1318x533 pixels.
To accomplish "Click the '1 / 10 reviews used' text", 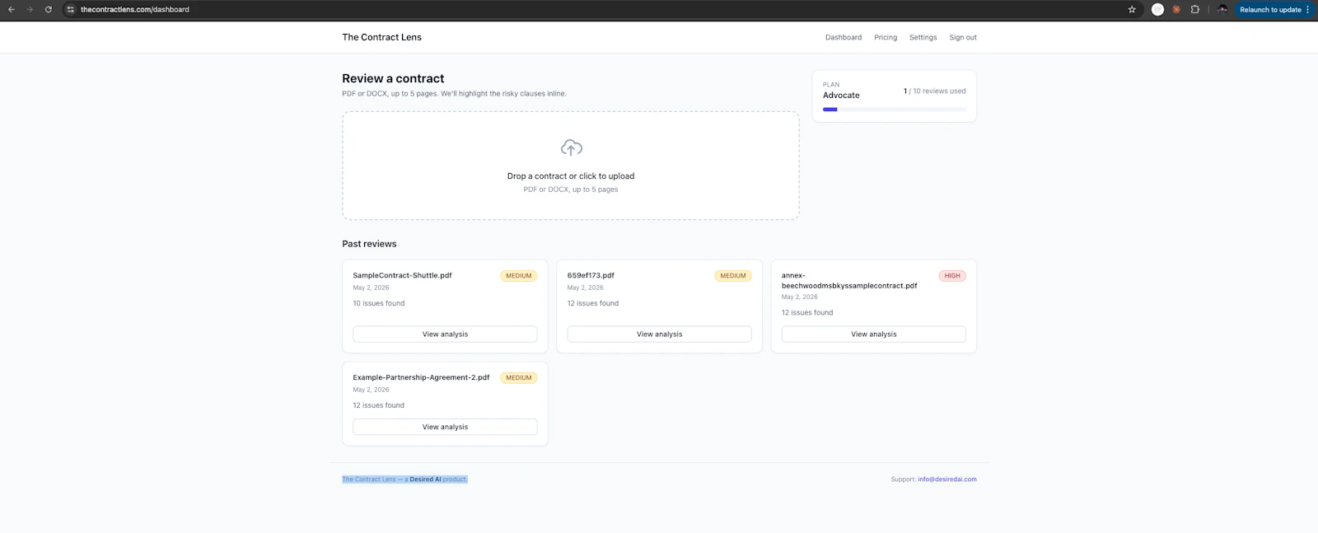I will click(x=934, y=91).
